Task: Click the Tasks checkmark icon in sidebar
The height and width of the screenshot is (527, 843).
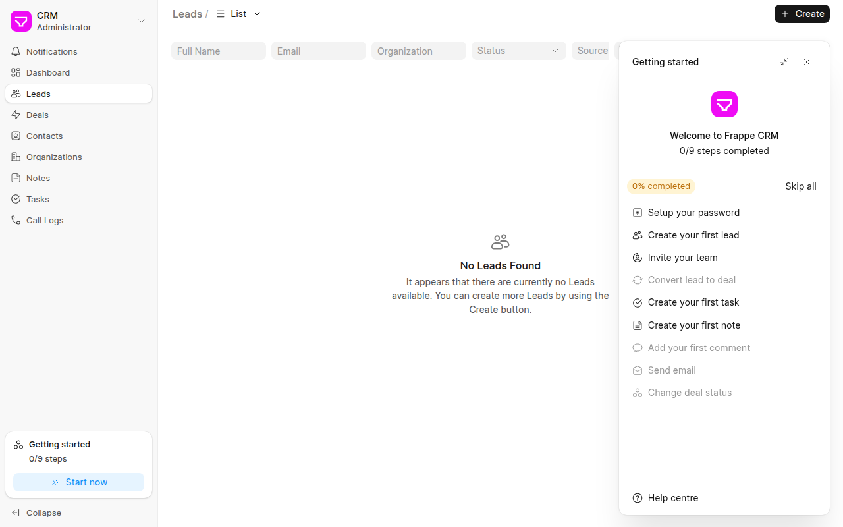Action: (x=16, y=199)
